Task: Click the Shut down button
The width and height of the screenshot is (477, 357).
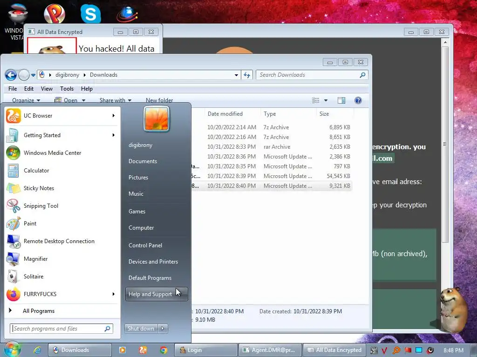Action: [141, 329]
